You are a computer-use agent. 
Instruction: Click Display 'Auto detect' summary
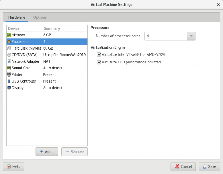53,88
